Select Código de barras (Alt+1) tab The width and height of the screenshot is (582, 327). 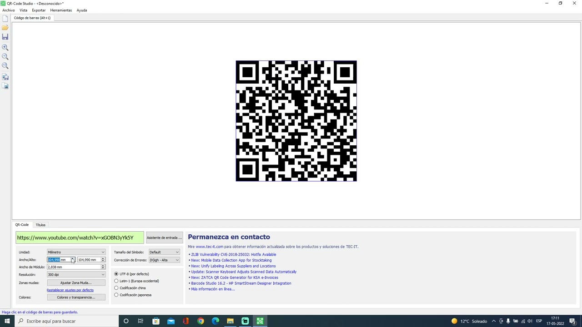coord(32,18)
